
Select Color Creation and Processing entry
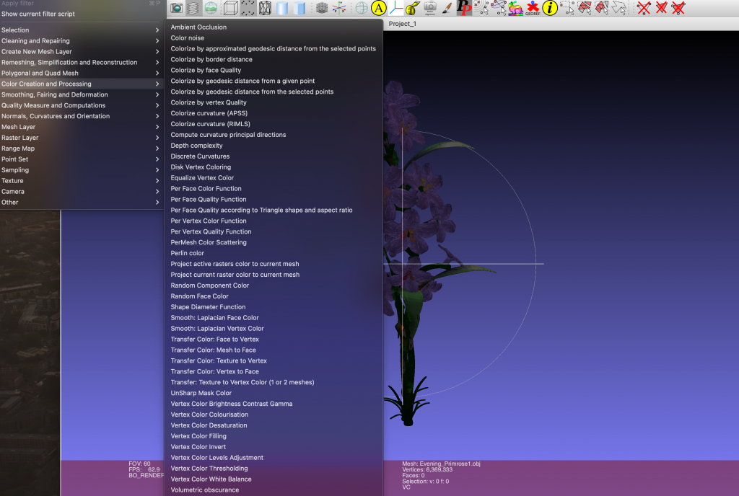81,84
